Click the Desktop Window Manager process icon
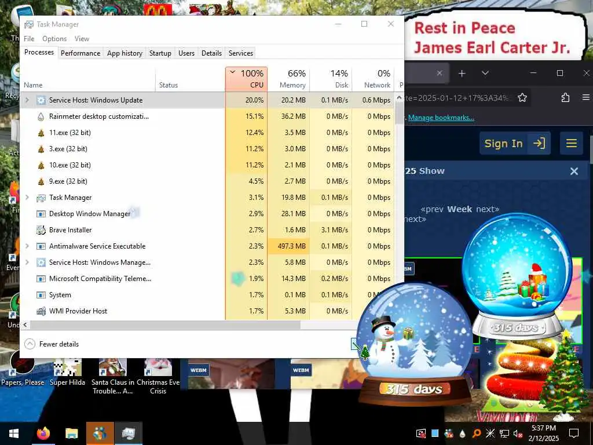The image size is (593, 445). coord(41,214)
